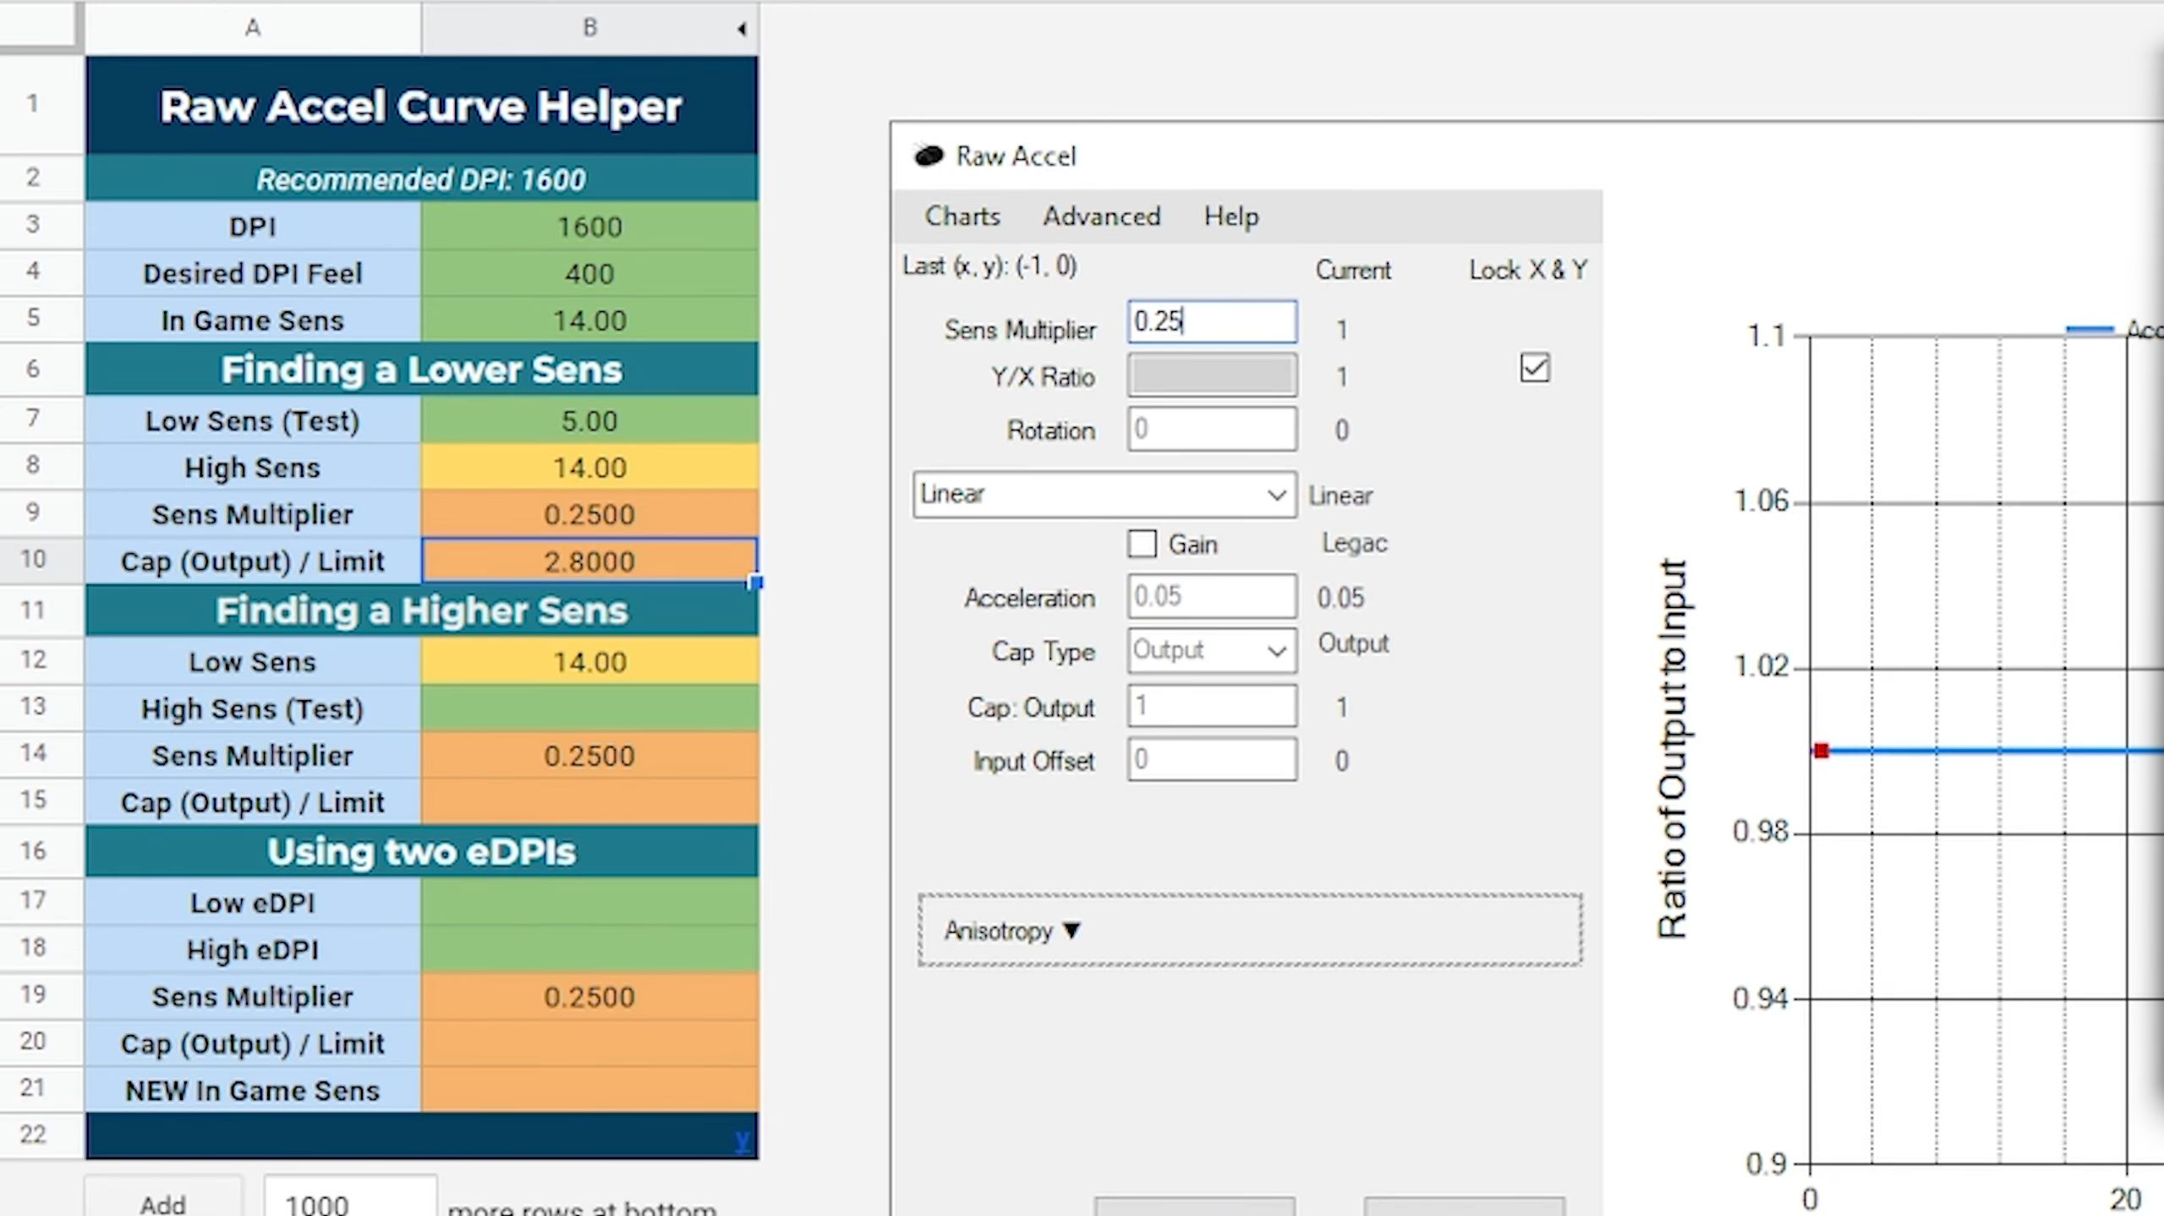Select the empty High eDPI value cell
This screenshot has height=1216, width=2164.
(589, 949)
